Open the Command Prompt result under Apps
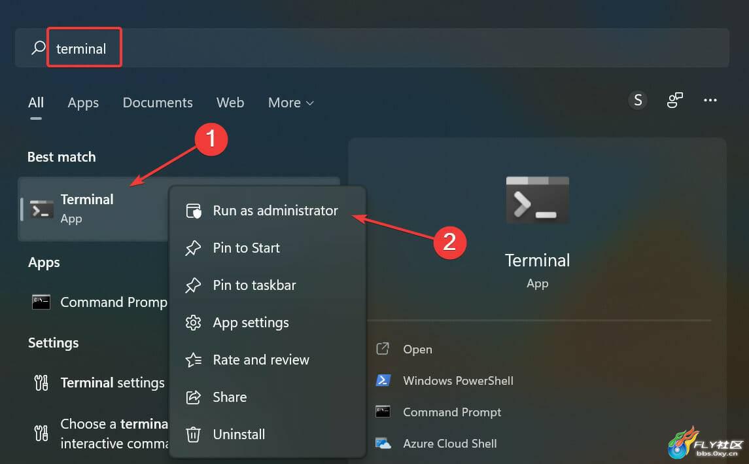Screen dimensions: 749x464 point(94,302)
